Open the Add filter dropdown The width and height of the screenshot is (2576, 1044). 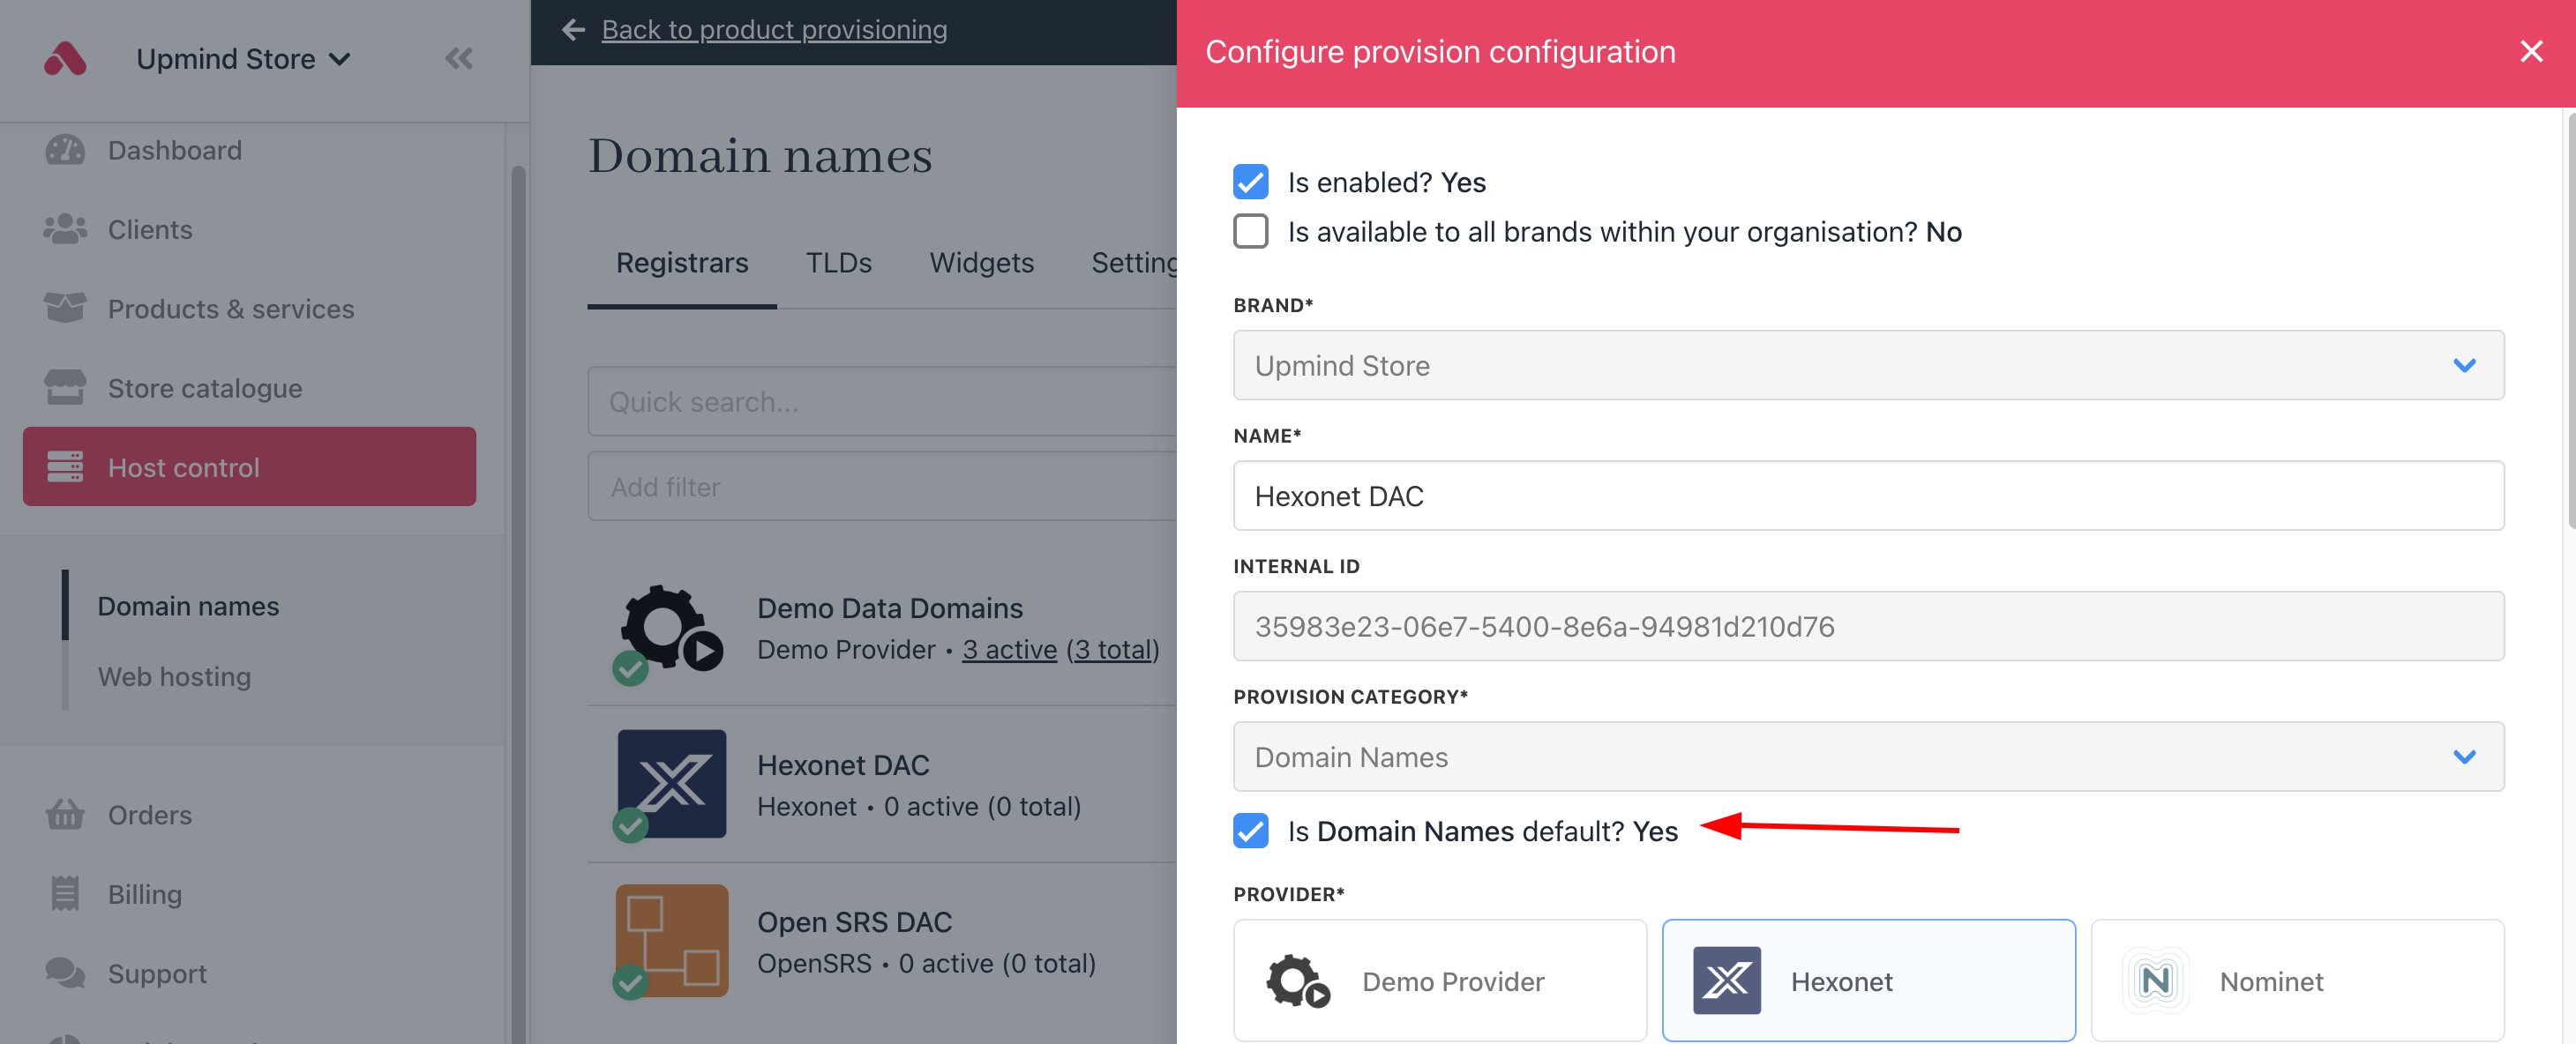click(882, 487)
